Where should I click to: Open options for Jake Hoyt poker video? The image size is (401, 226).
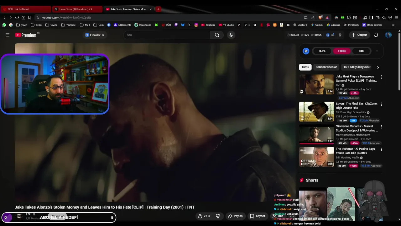coord(381,77)
